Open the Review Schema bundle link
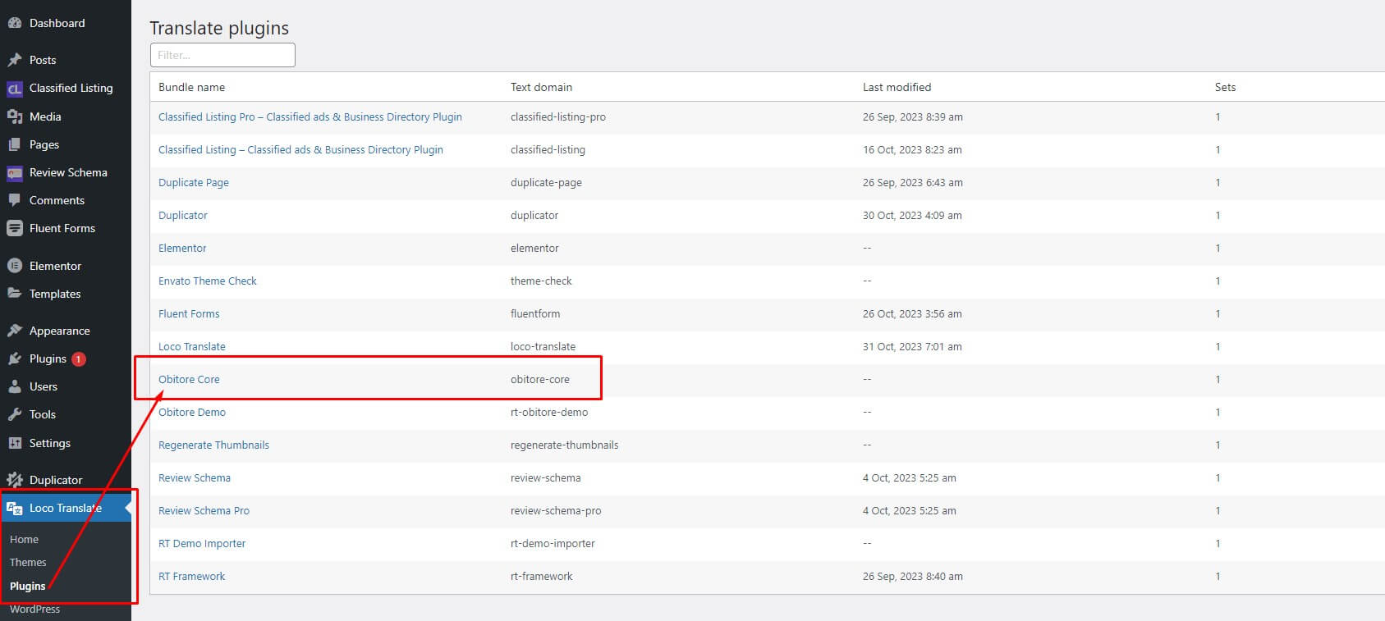This screenshot has width=1385, height=621. click(x=195, y=477)
